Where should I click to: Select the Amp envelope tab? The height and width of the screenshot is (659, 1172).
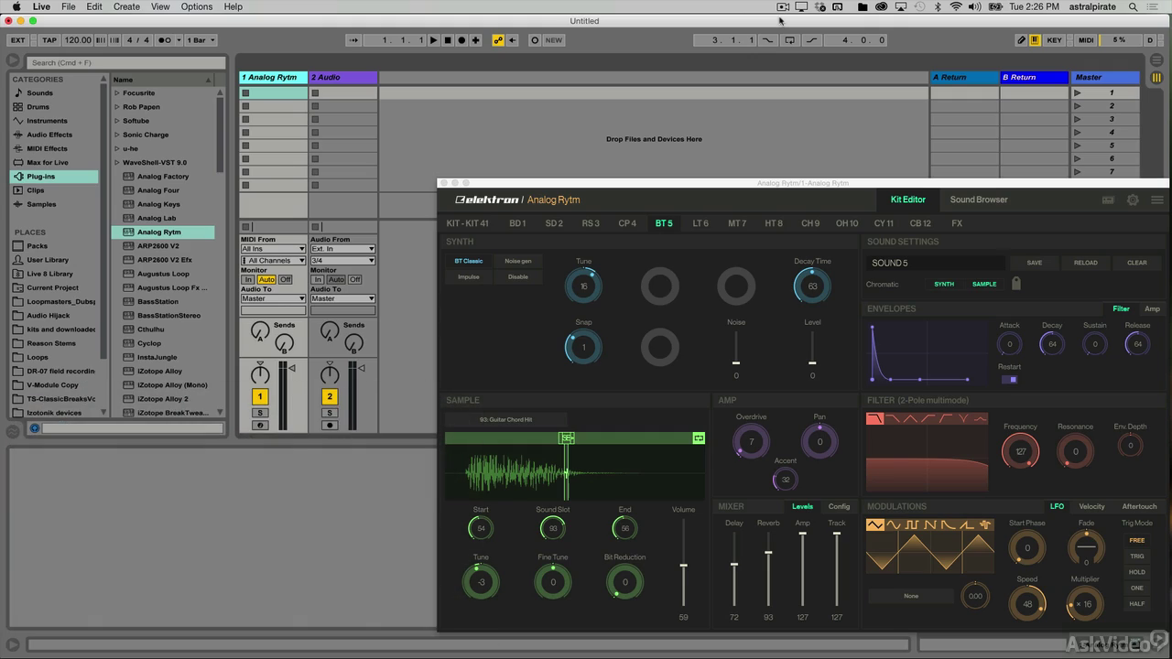point(1152,308)
